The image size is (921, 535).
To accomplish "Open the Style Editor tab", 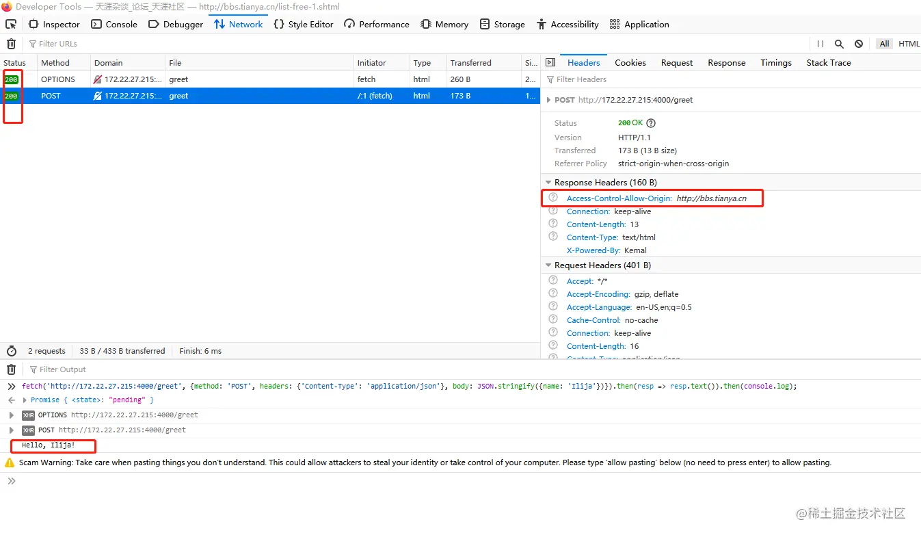I will [304, 24].
